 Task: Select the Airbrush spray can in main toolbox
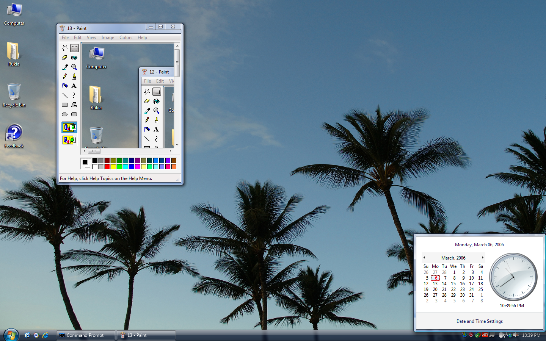click(65, 86)
